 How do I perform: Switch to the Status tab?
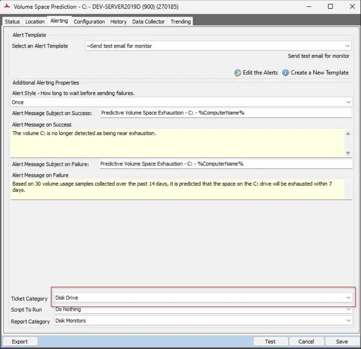click(x=13, y=22)
